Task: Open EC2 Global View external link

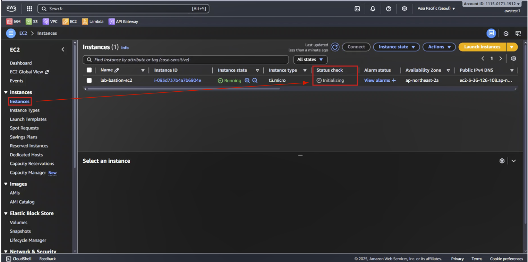Action: tap(29, 72)
